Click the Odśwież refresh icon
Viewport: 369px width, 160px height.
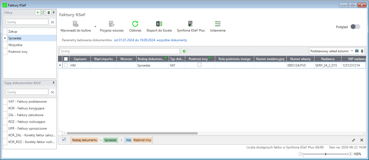[135, 24]
